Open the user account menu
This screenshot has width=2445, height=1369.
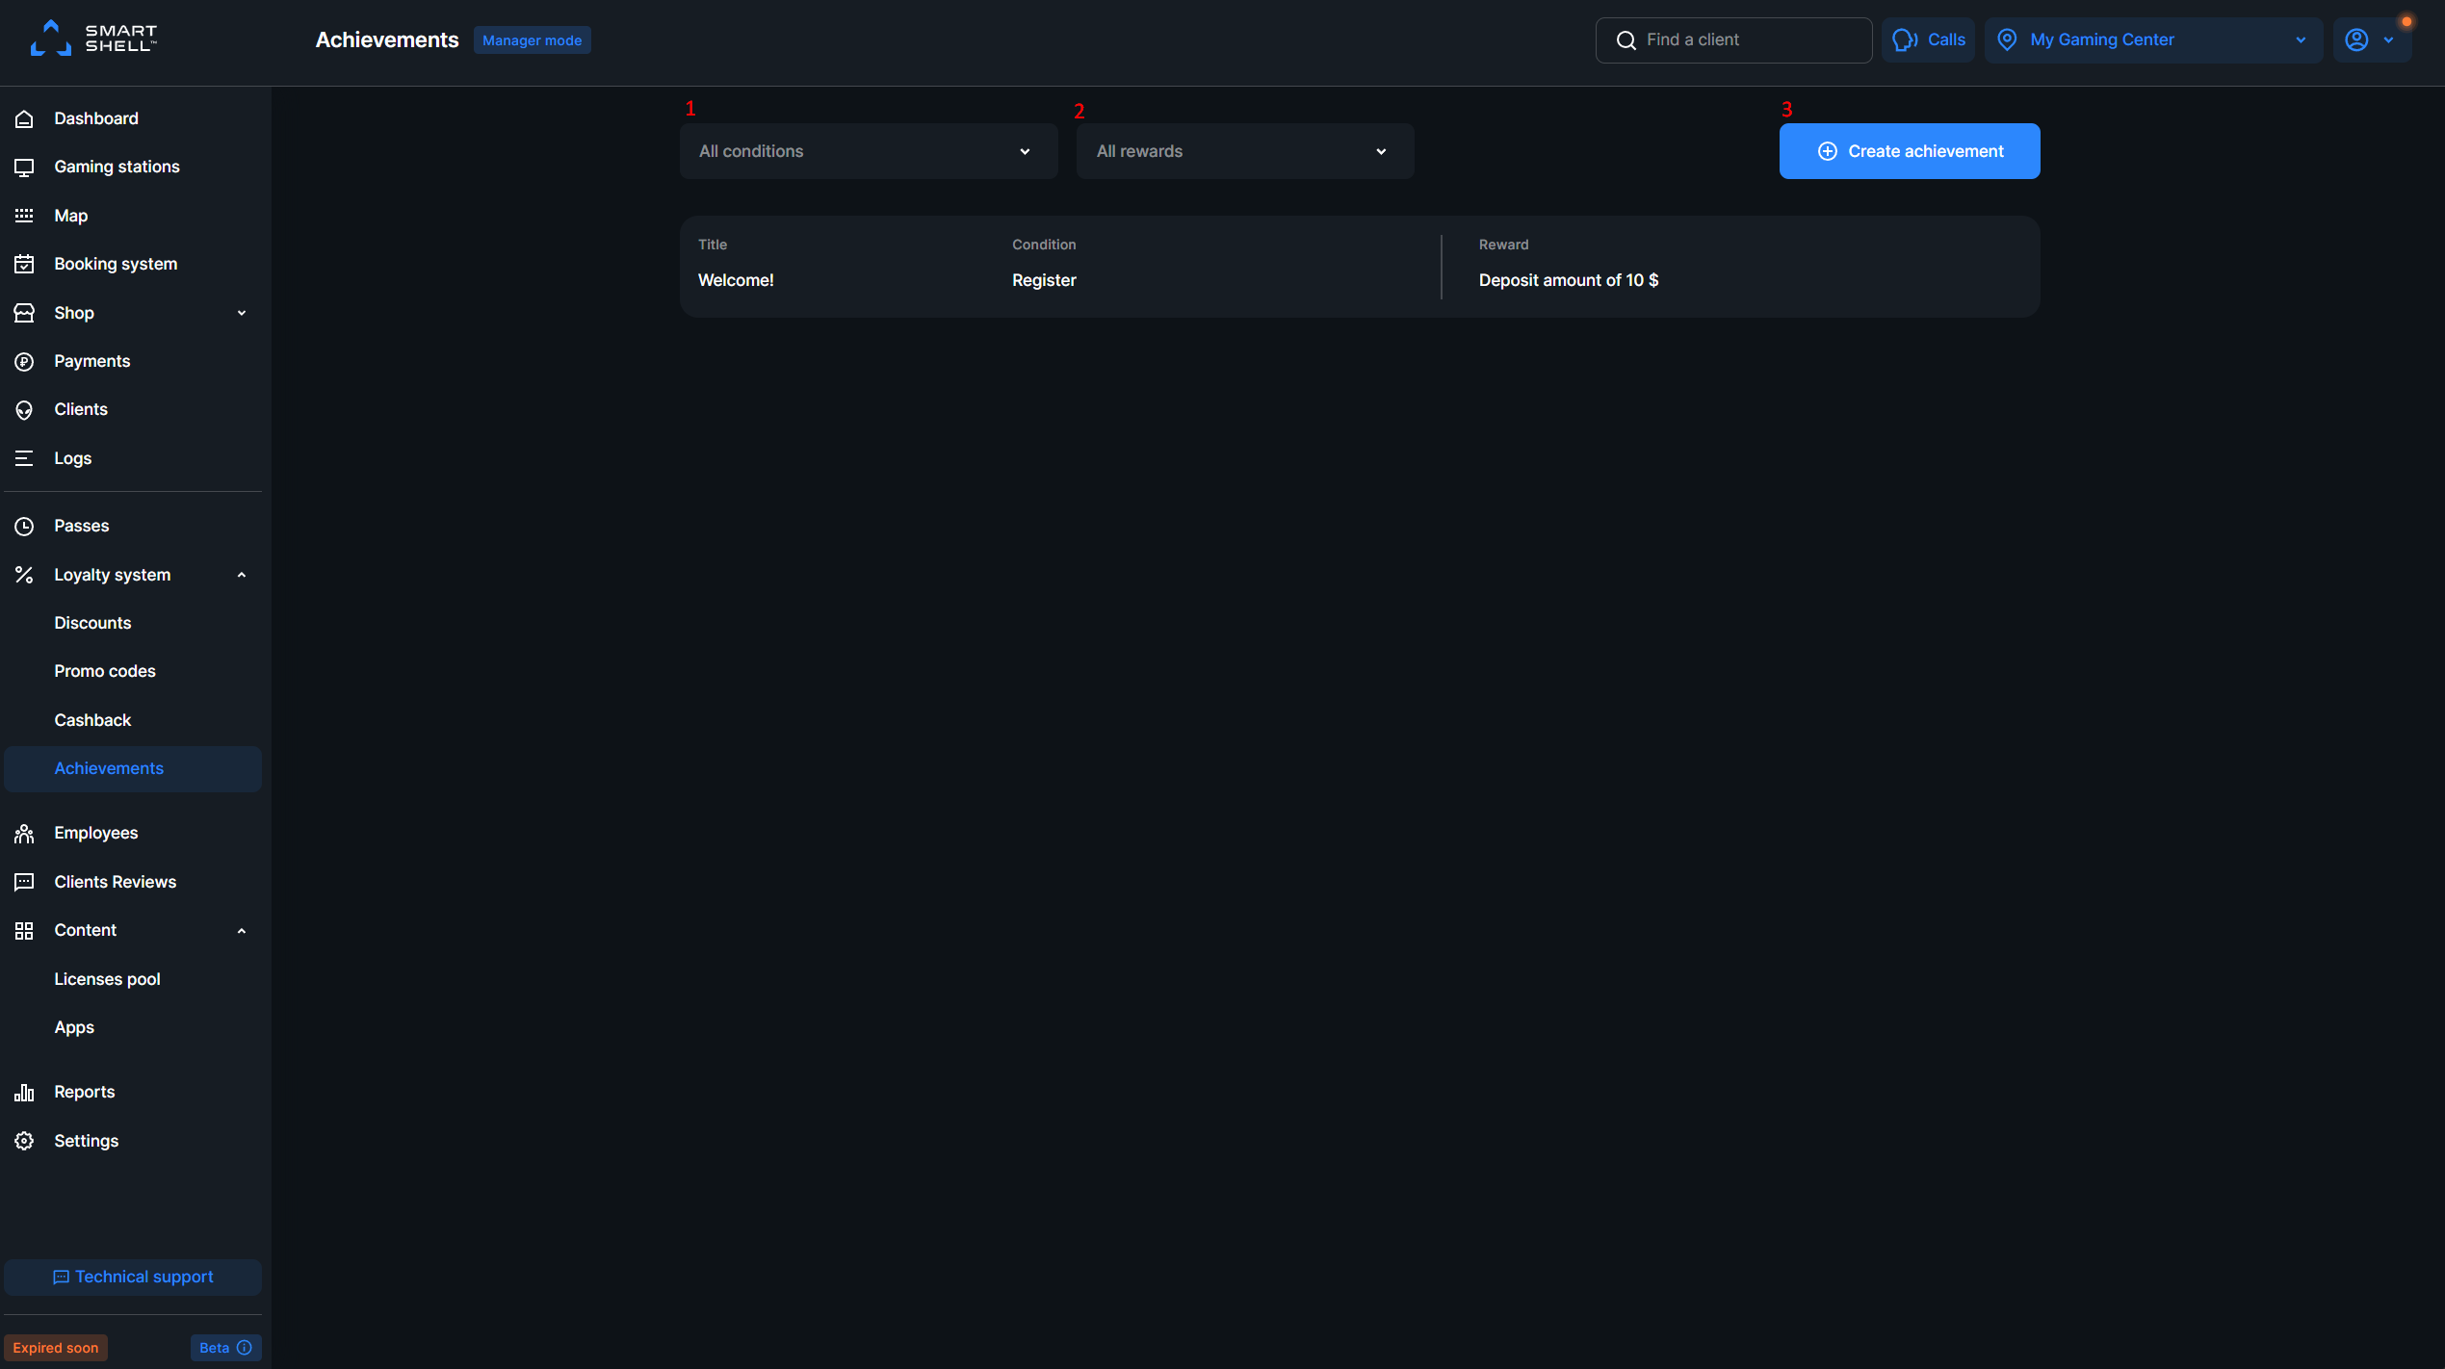2371,39
